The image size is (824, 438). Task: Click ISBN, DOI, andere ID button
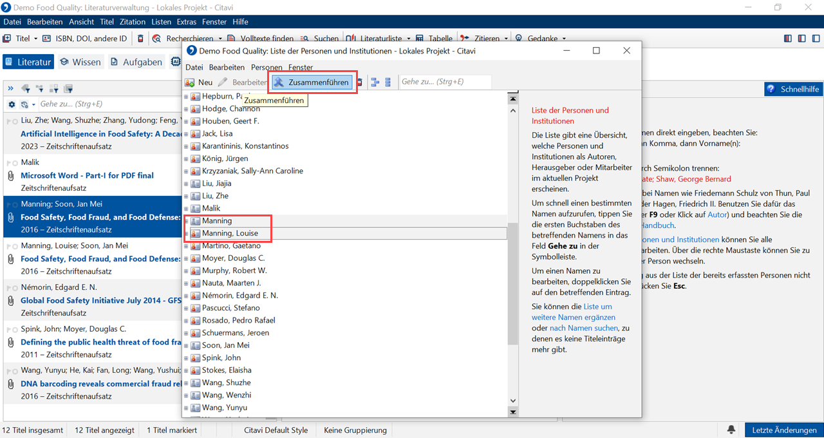85,39
